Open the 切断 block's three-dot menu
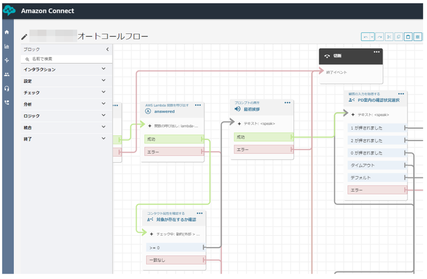 pos(377,52)
